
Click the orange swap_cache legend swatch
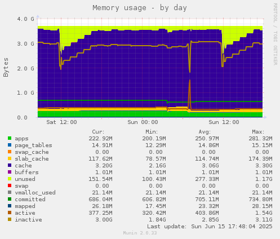pos(10,152)
